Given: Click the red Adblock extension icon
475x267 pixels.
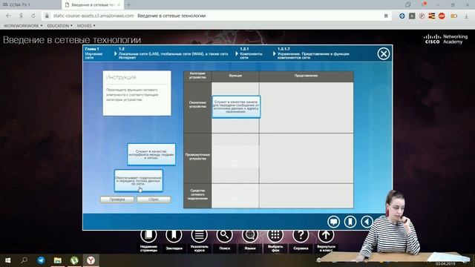Looking at the screenshot, I should [442, 16].
